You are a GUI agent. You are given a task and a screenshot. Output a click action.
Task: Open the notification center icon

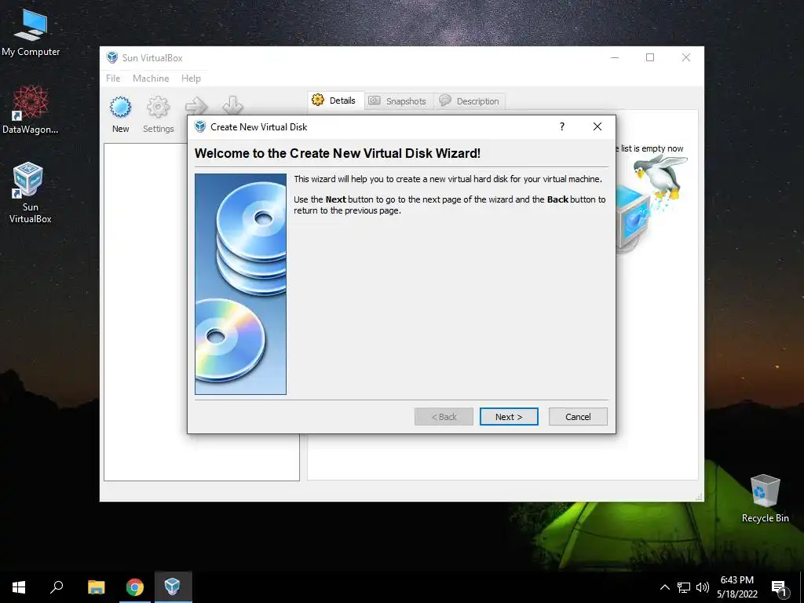click(x=780, y=587)
